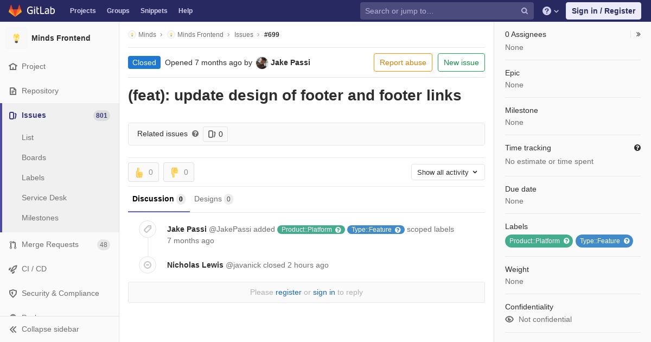Open the Help question mark menu

(x=551, y=11)
